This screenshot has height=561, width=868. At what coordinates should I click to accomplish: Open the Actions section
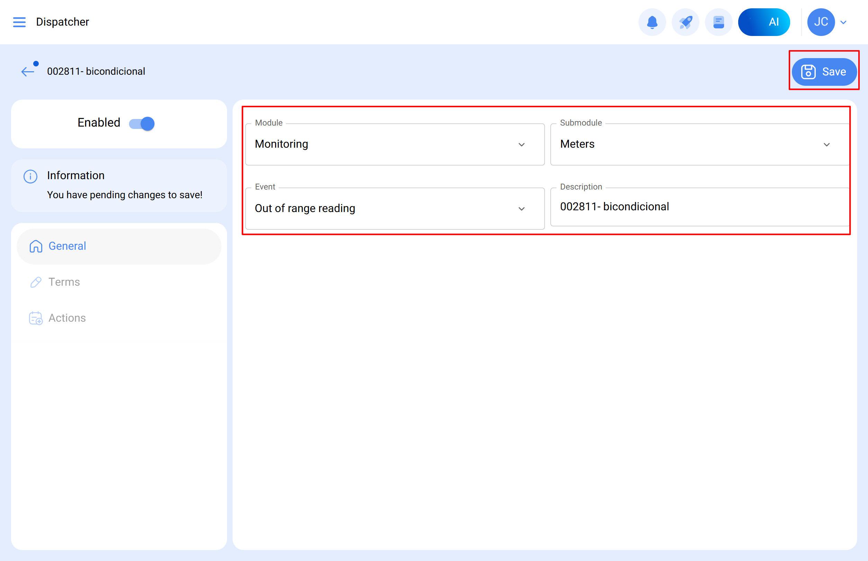[67, 318]
